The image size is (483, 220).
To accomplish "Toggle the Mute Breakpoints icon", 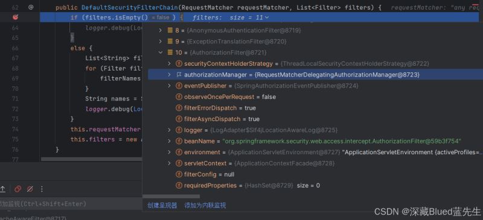I will [30, 189].
